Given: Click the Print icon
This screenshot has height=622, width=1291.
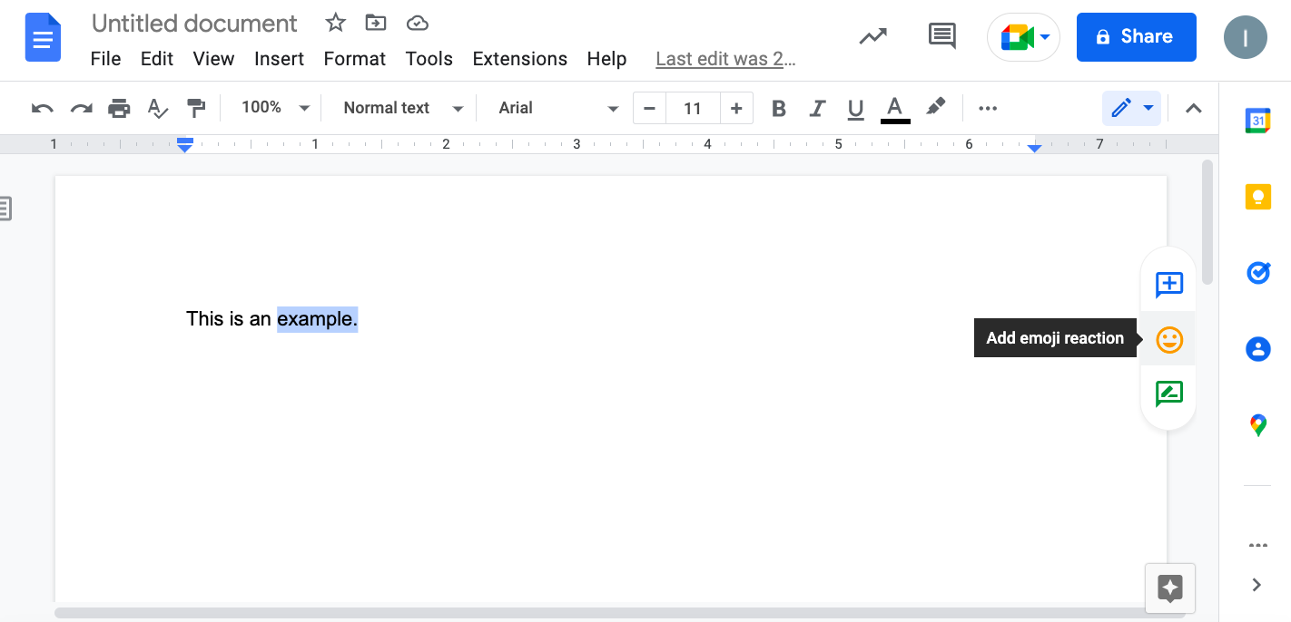Looking at the screenshot, I should coord(119,108).
